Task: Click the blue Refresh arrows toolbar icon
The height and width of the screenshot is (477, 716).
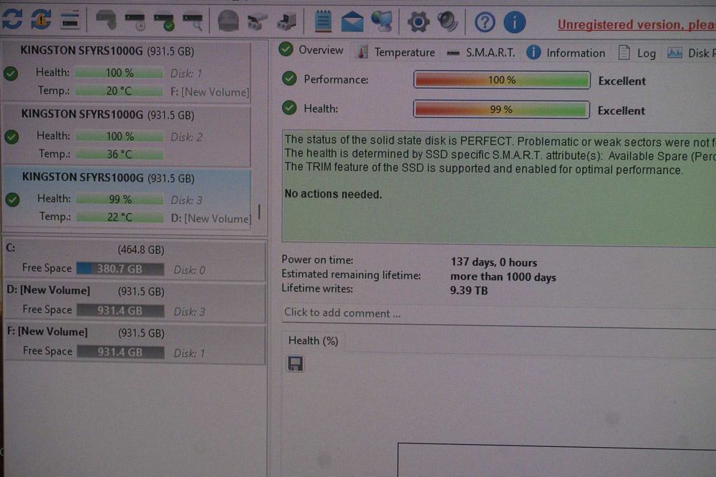Action: [12, 19]
